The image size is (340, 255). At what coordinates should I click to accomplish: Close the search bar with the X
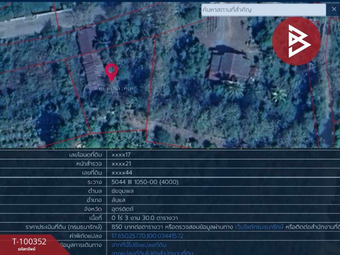334,9
